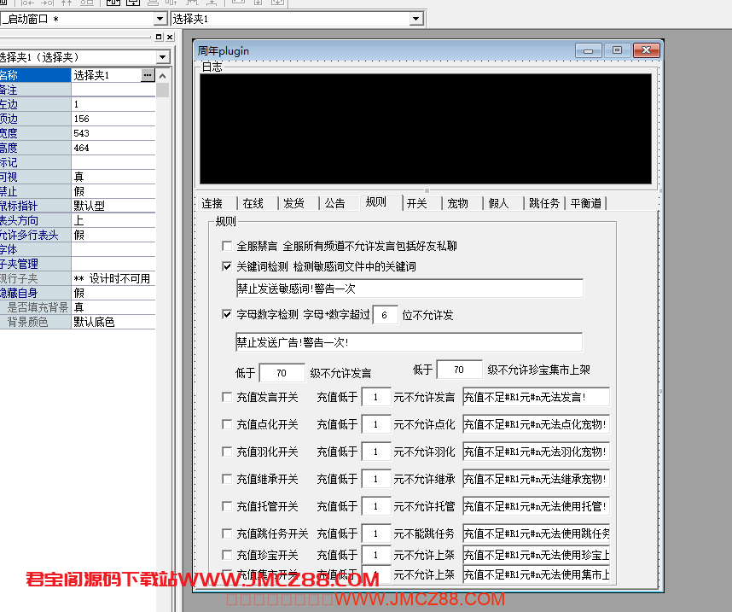Click the 禁止发送敏感词 warning text field
Screen dimensions: 732x612
point(410,289)
